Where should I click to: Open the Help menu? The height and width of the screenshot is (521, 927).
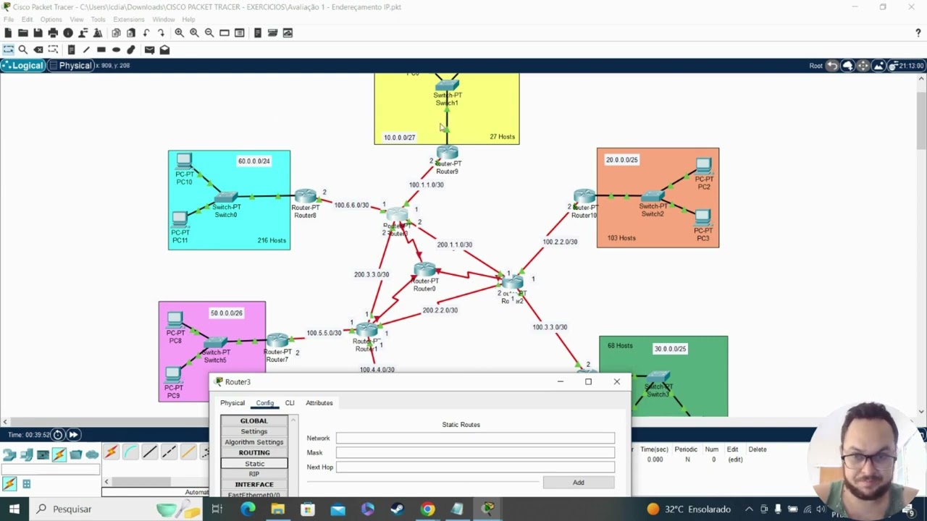point(188,20)
